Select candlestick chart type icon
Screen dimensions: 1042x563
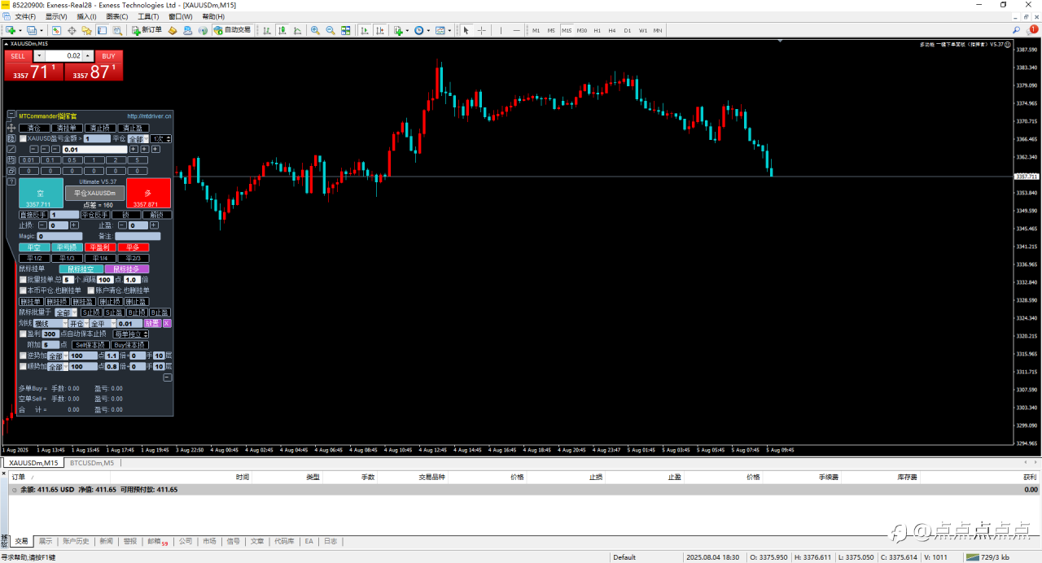[282, 30]
